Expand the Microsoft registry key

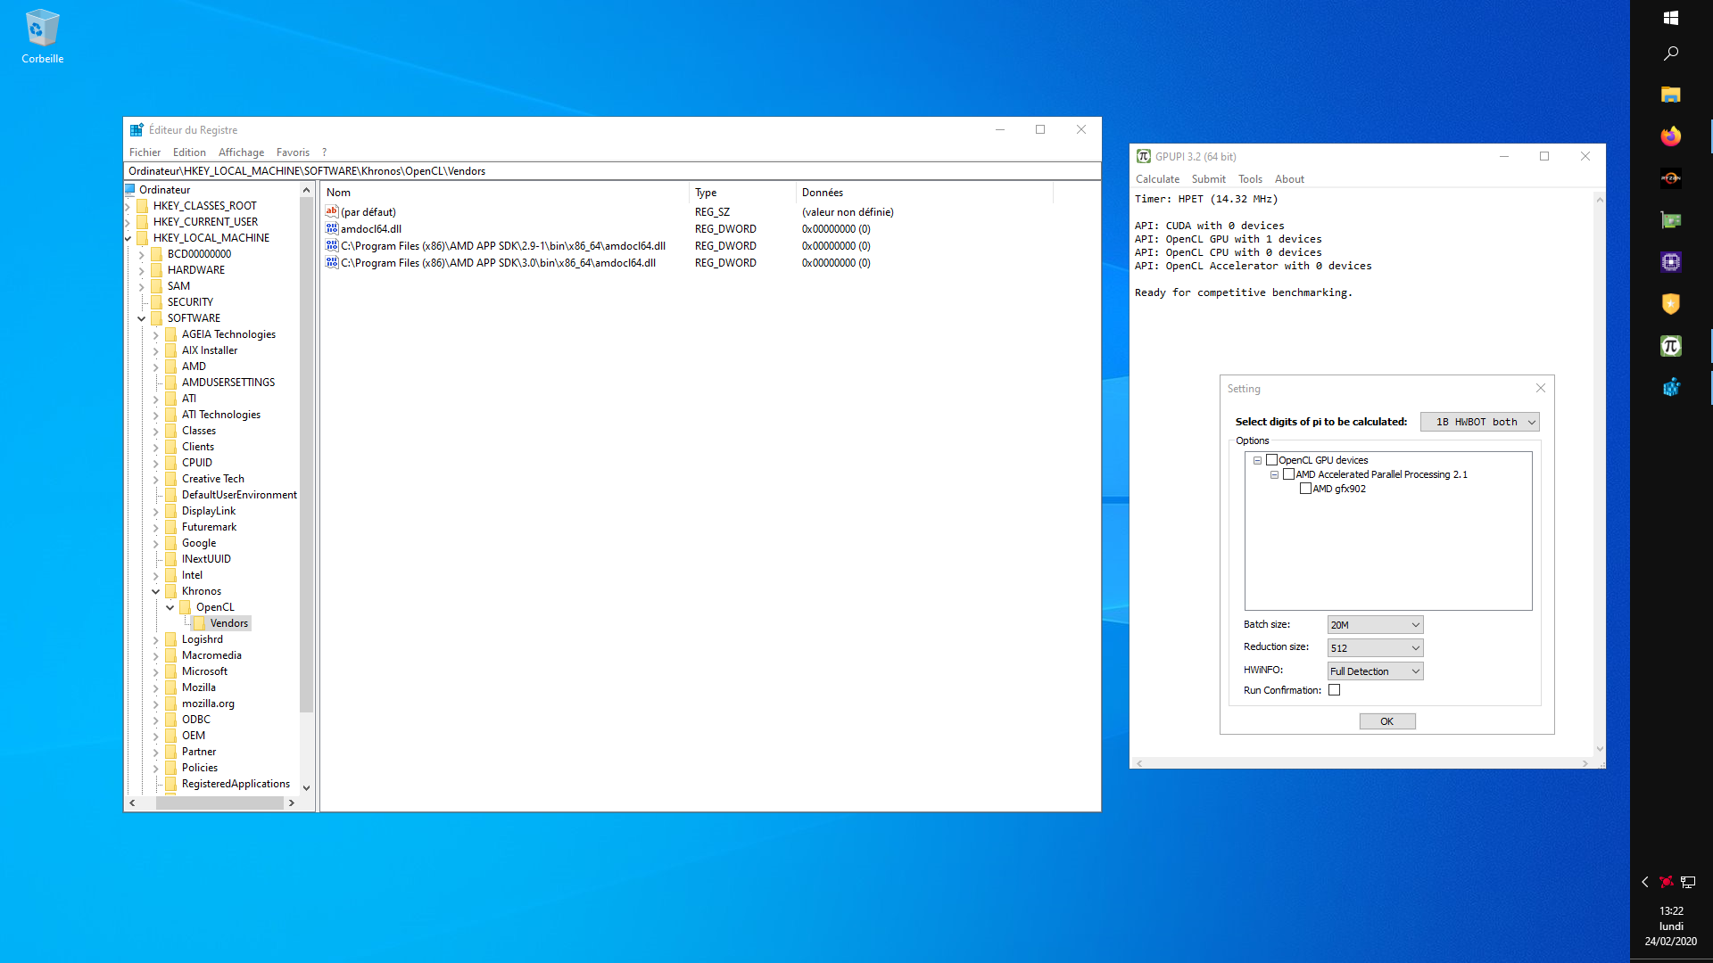(156, 671)
